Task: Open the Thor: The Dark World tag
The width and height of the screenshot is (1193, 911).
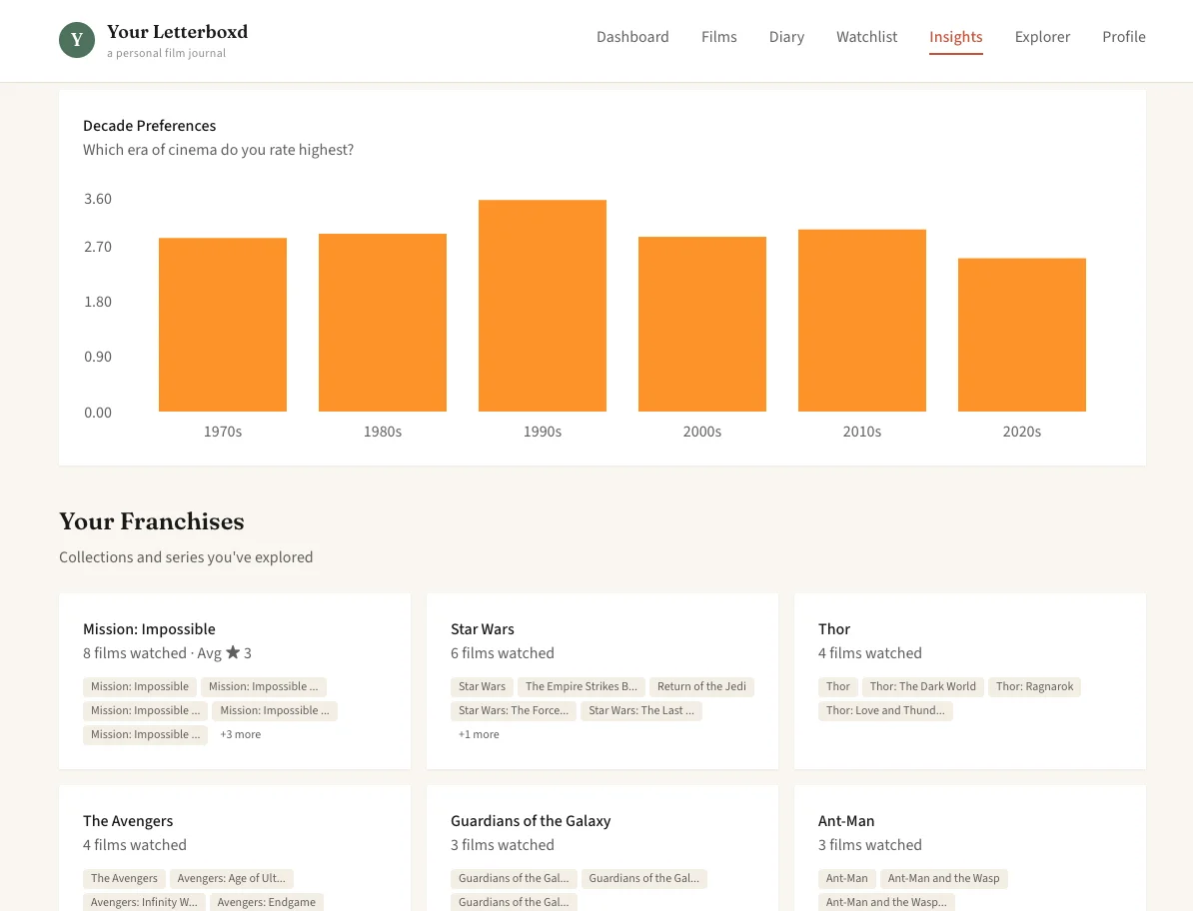Action: pyautogui.click(x=922, y=686)
